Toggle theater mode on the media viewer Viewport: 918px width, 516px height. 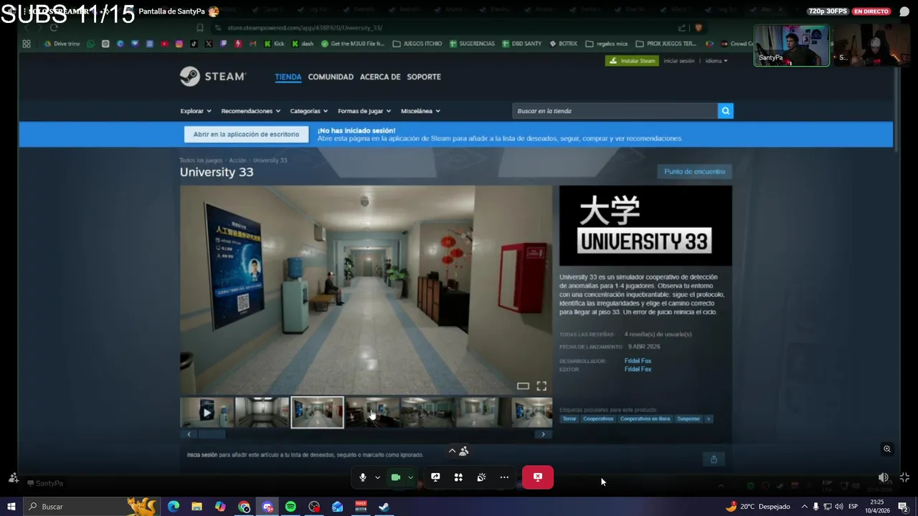click(x=523, y=386)
